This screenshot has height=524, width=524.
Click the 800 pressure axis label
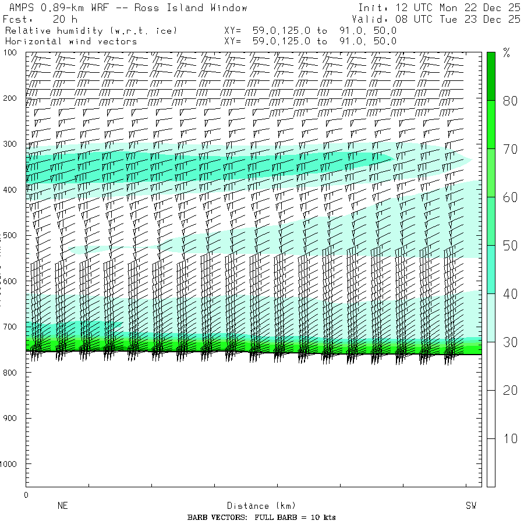[12, 373]
